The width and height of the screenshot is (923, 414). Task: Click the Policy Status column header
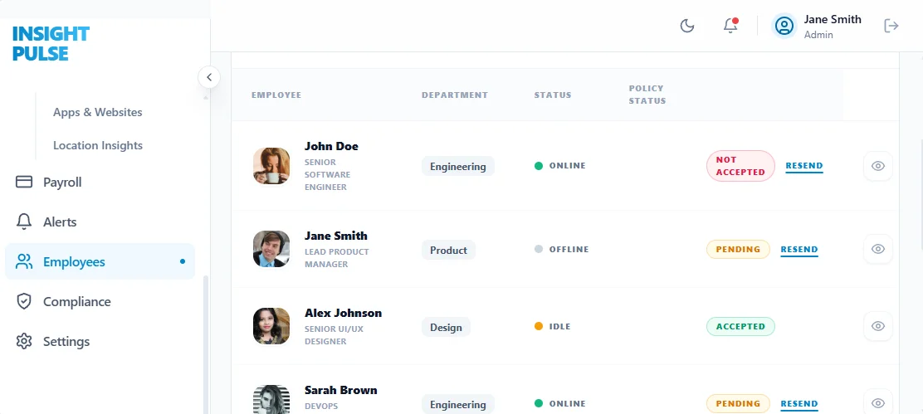click(647, 95)
